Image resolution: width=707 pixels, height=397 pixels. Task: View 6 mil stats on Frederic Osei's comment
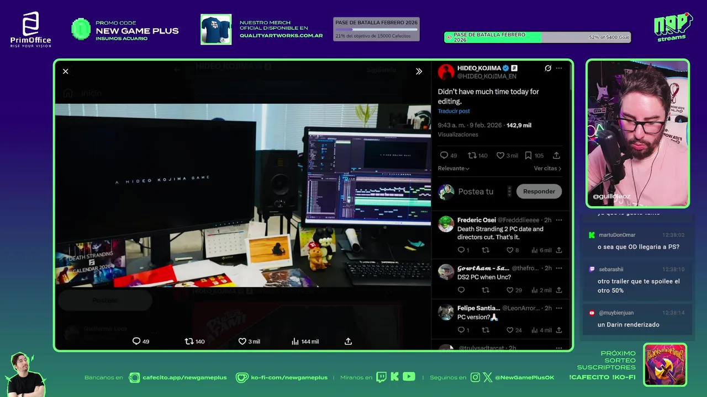541,250
